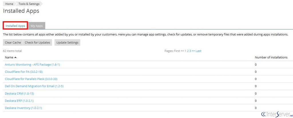The height and width of the screenshot is (118, 293).
Task: Switch to the My Apps tab
Action: tap(37, 26)
